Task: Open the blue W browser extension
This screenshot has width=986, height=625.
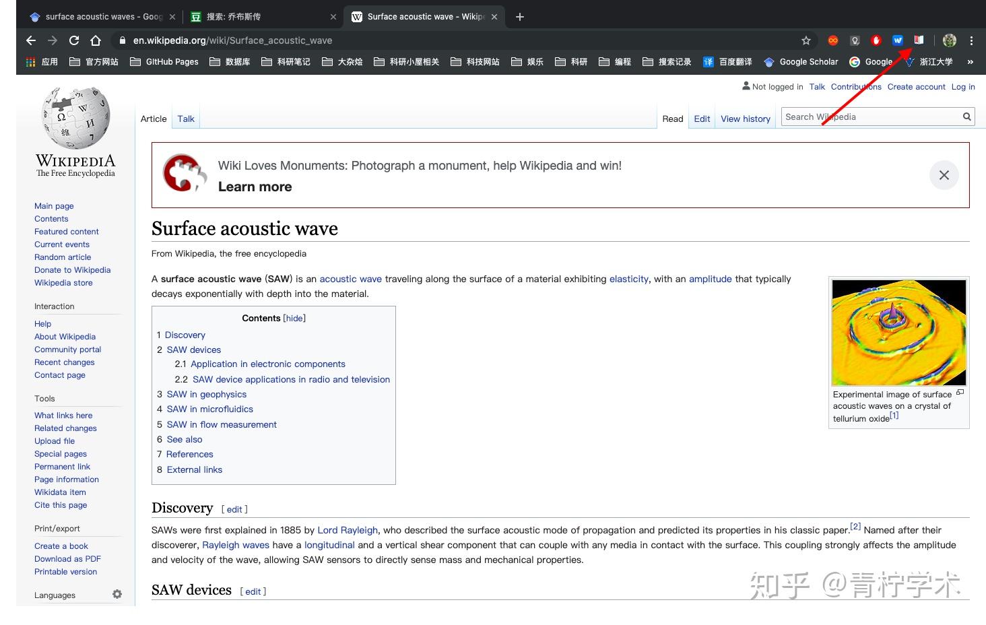Action: pyautogui.click(x=897, y=40)
